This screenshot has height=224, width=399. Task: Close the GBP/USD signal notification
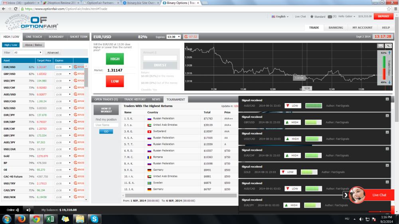387,116
